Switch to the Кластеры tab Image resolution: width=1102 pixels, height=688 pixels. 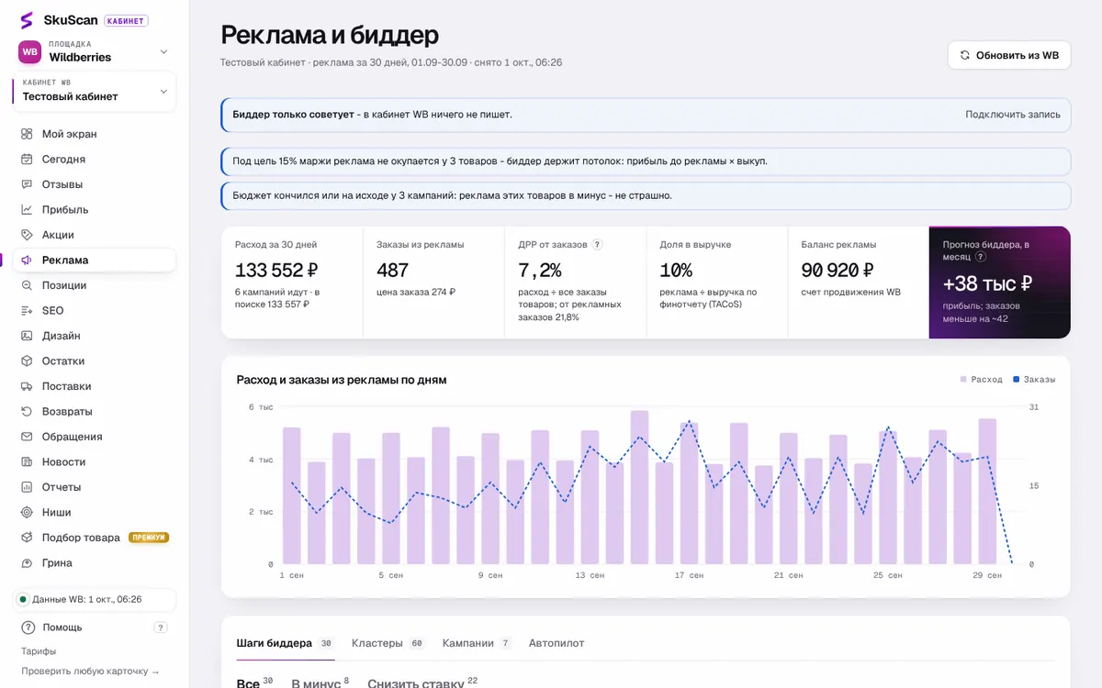(388, 643)
